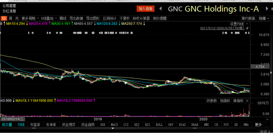Click right-edge side panel expander arrow
The width and height of the screenshot is (273, 133).
pos(271,72)
